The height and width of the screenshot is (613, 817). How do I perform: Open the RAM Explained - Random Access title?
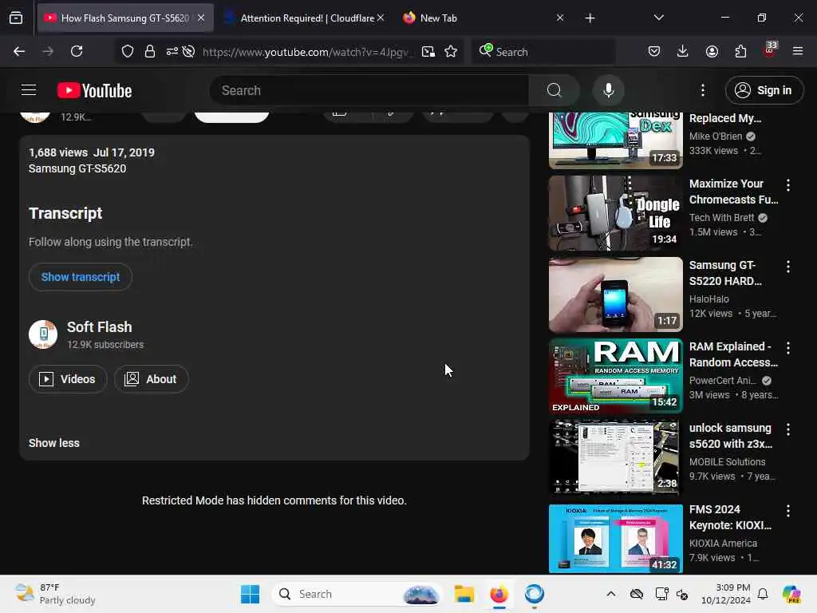click(733, 354)
